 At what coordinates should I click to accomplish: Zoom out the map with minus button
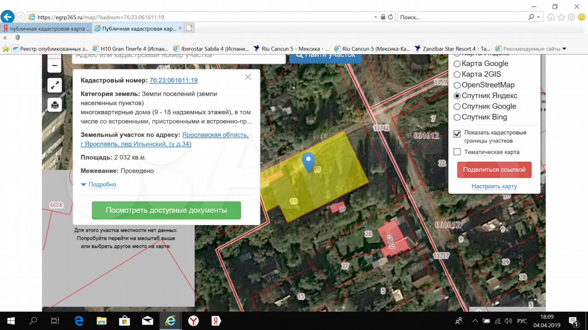[54, 66]
